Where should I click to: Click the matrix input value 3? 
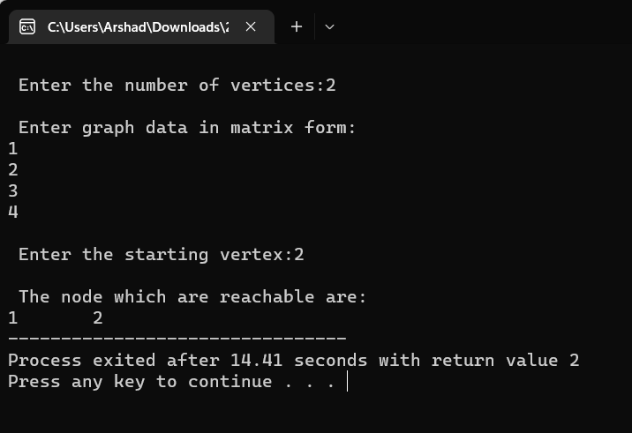pyautogui.click(x=13, y=190)
